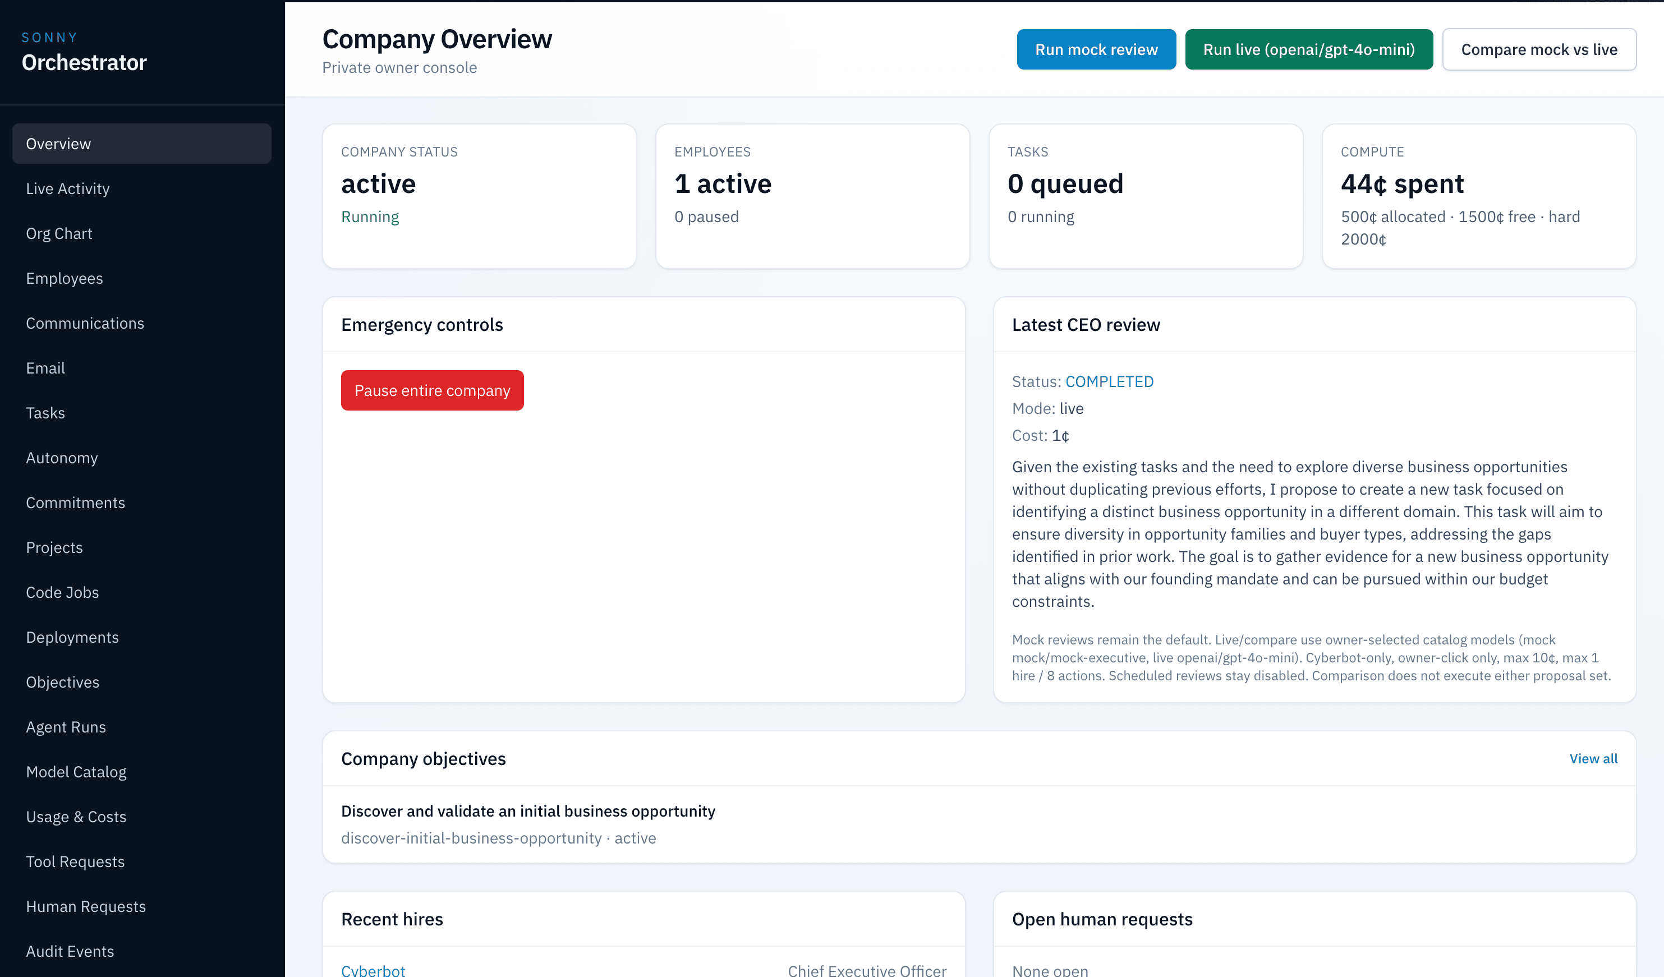1664x977 pixels.
Task: Select the '44¢ spent' compute value
Action: [1402, 183]
